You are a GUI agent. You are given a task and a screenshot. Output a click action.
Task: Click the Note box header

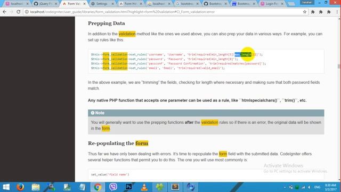tap(206, 113)
